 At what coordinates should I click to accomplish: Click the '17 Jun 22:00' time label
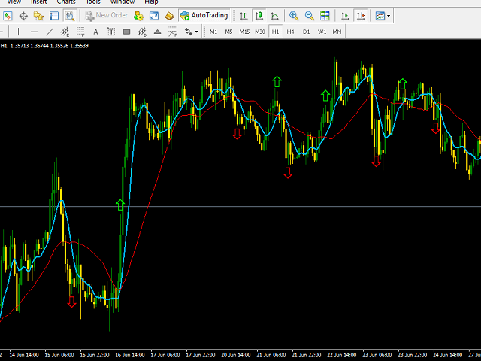201,355
